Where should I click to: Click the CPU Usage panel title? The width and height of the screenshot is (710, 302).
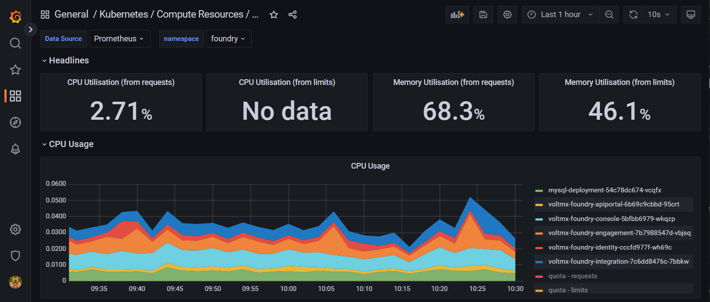coord(370,166)
